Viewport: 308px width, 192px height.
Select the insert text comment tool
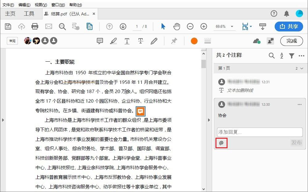127,41
